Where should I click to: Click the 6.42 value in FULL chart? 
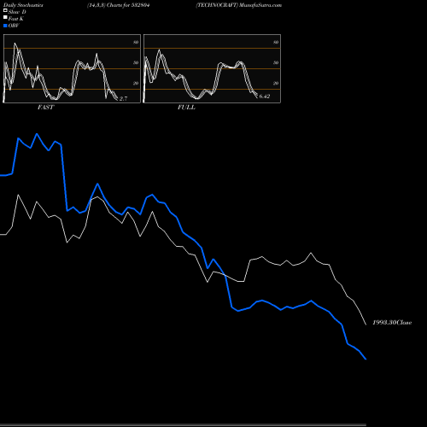(x=265, y=97)
